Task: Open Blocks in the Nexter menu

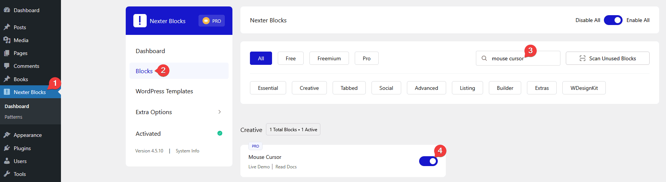Action: click(144, 71)
